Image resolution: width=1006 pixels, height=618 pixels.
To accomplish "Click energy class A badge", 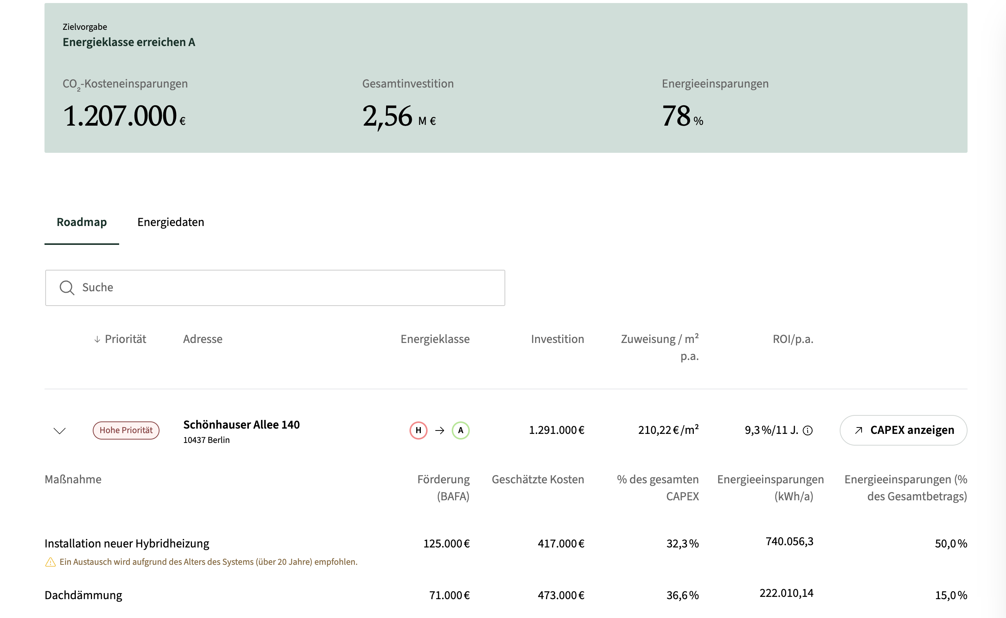I will (x=461, y=430).
